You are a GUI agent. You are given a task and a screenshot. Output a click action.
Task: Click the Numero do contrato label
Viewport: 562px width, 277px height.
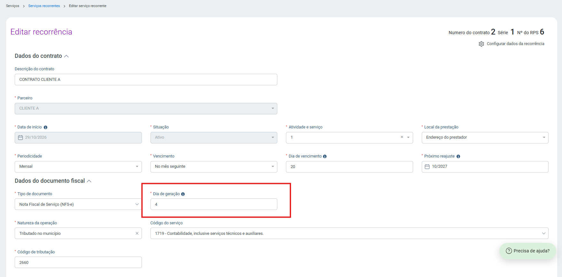coord(469,33)
